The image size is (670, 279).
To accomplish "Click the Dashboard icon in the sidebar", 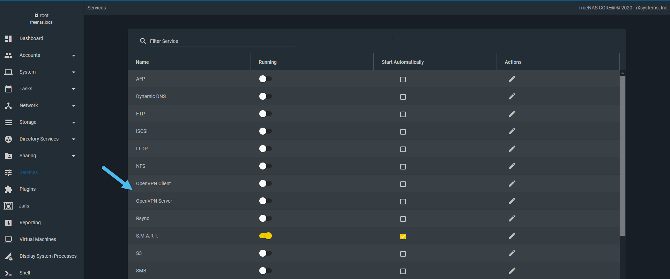I will point(8,38).
